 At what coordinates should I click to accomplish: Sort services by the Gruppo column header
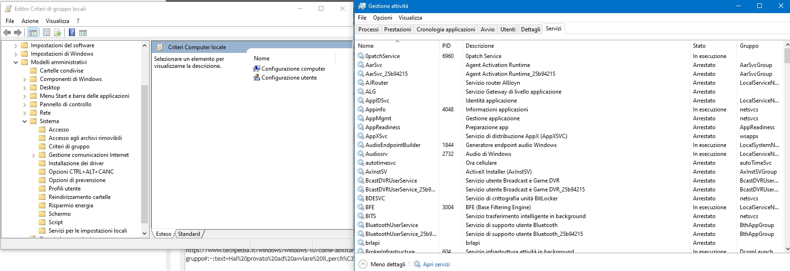(759, 46)
